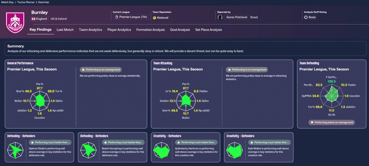Click the Psn W/... value 83.5
Viewport: 369px width, 166px height.
click(x=319, y=85)
